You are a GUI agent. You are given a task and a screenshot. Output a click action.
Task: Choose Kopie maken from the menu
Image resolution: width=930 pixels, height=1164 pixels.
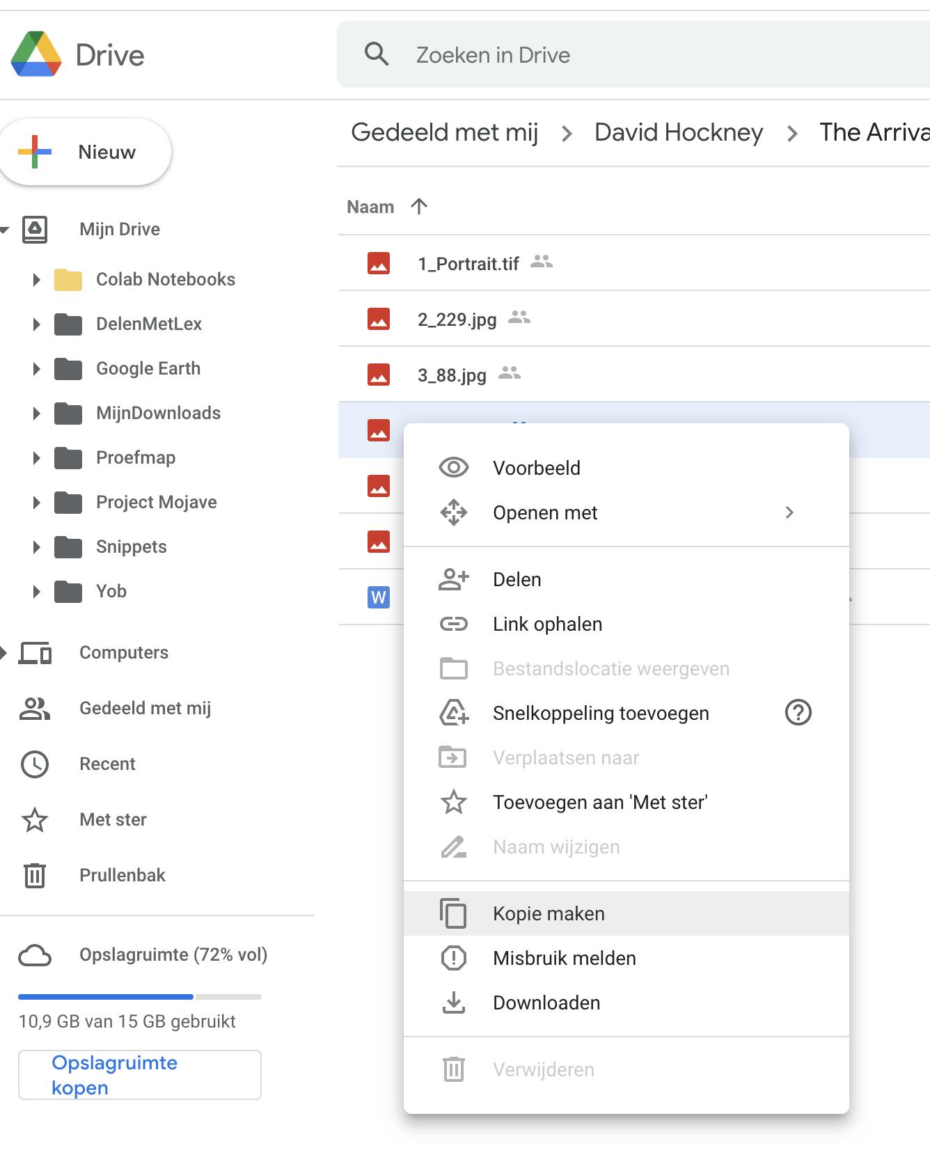(626, 913)
